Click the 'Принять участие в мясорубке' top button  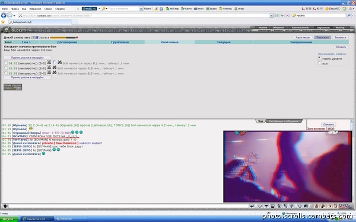(x=27, y=57)
